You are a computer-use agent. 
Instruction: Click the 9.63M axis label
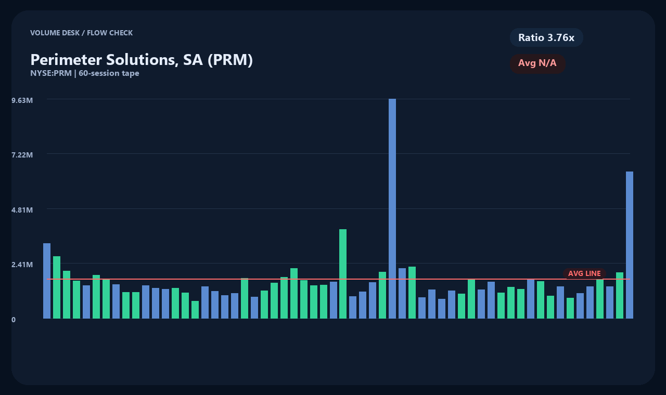(22, 100)
